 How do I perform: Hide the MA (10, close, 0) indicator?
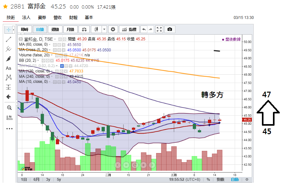coord(55,82)
